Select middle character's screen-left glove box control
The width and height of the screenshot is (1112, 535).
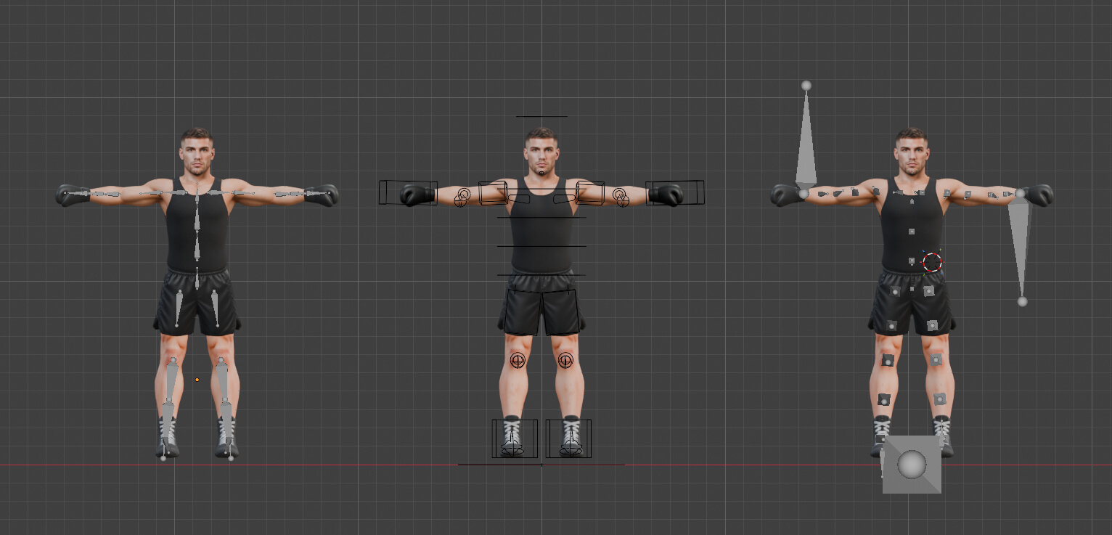tap(409, 192)
